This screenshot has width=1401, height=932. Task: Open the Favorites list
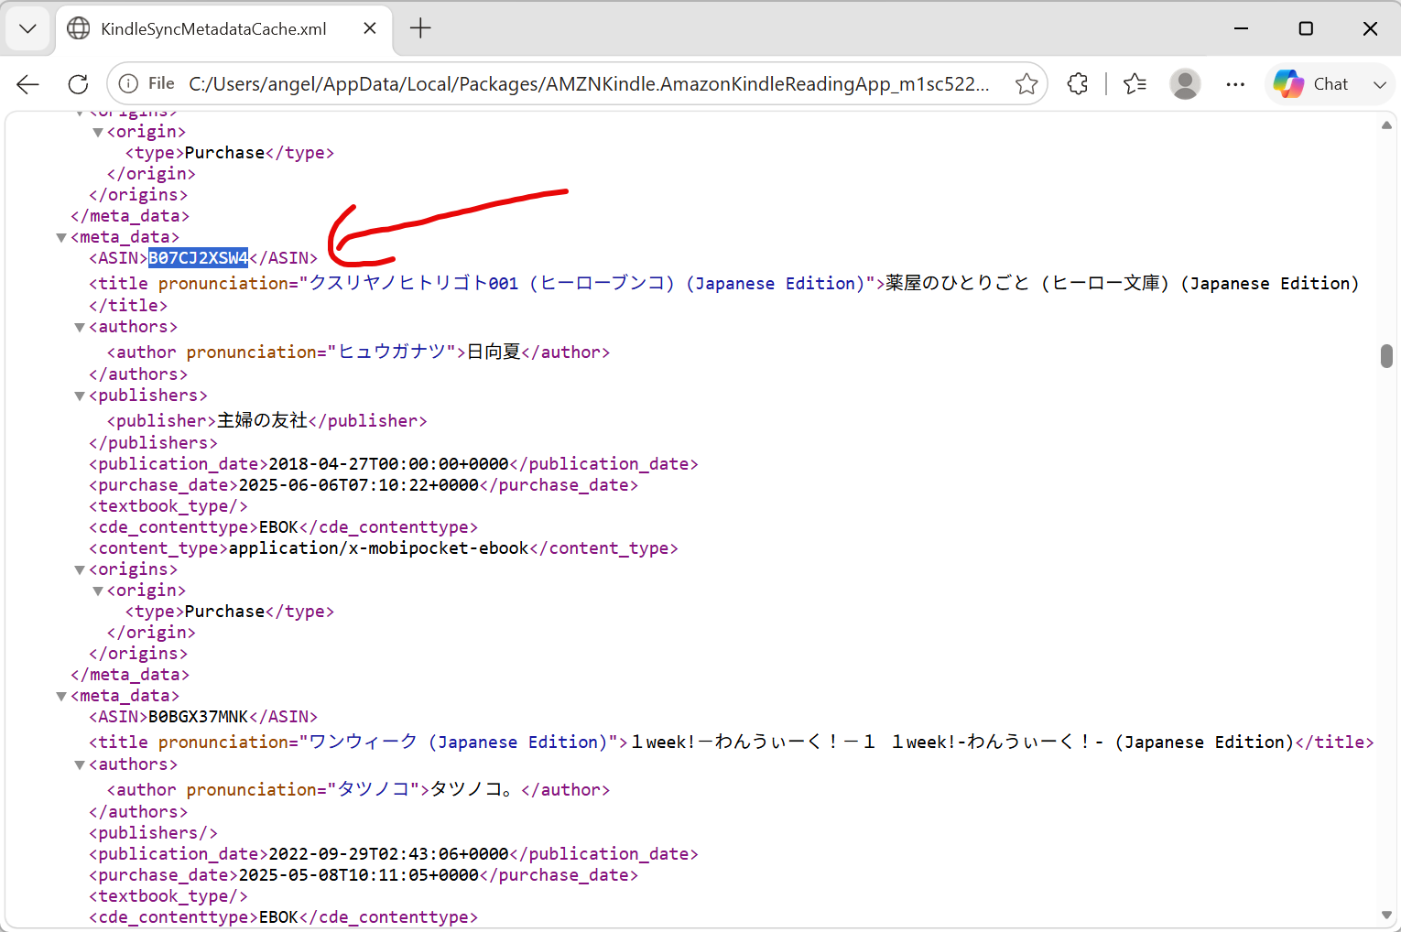click(1135, 84)
